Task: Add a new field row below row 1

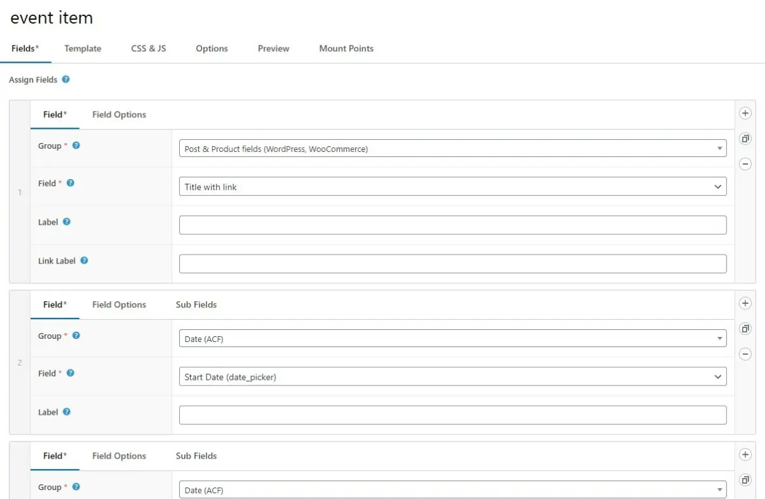Action: click(745, 113)
